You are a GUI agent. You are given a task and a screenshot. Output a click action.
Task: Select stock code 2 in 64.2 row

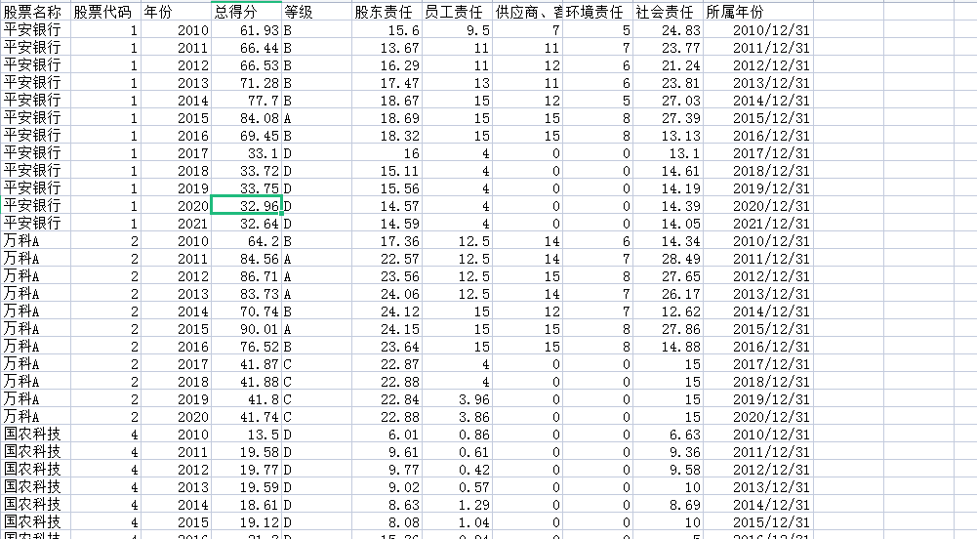coord(105,240)
